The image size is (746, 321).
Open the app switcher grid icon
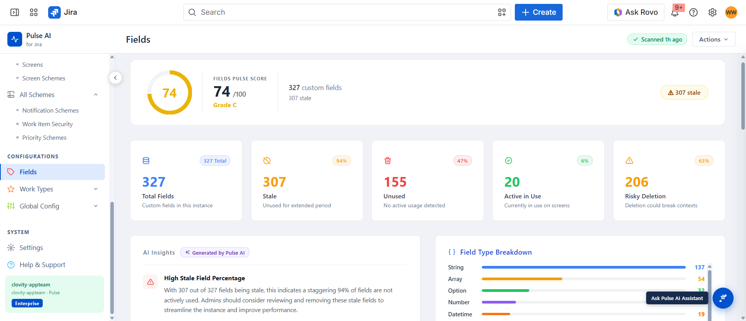click(34, 12)
